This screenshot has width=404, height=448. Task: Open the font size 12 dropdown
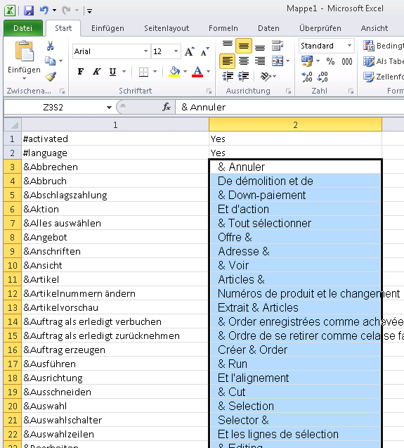pyautogui.click(x=176, y=51)
